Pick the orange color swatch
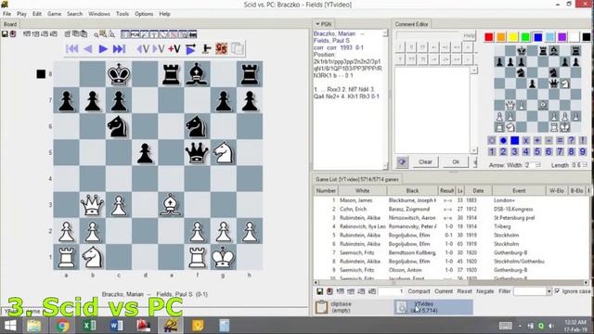This screenshot has height=334, width=594. 501,37
